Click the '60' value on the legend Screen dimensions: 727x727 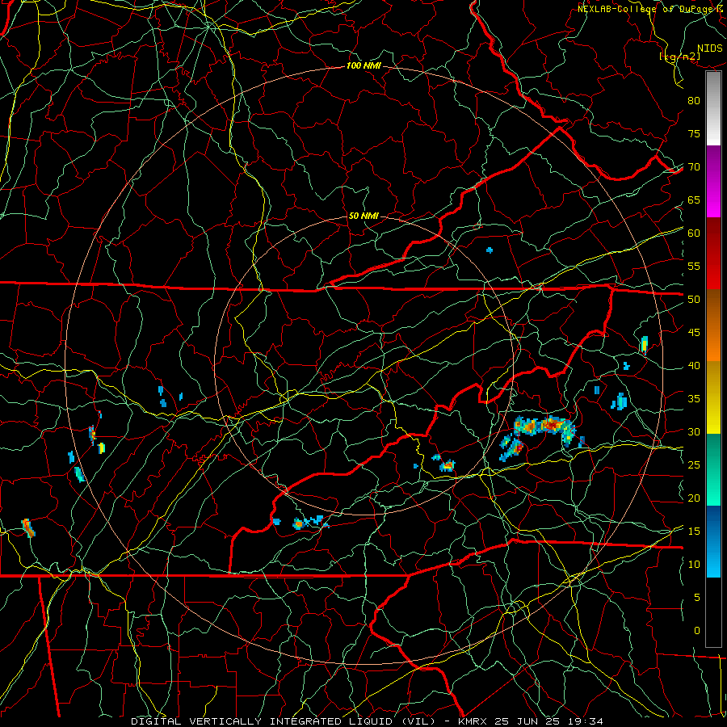694,233
